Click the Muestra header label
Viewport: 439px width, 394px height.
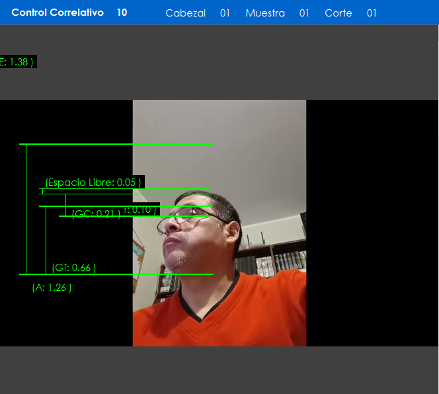click(x=265, y=13)
